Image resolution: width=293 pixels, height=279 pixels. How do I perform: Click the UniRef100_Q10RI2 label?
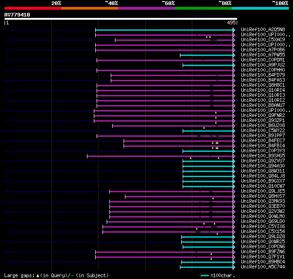coord(263,100)
